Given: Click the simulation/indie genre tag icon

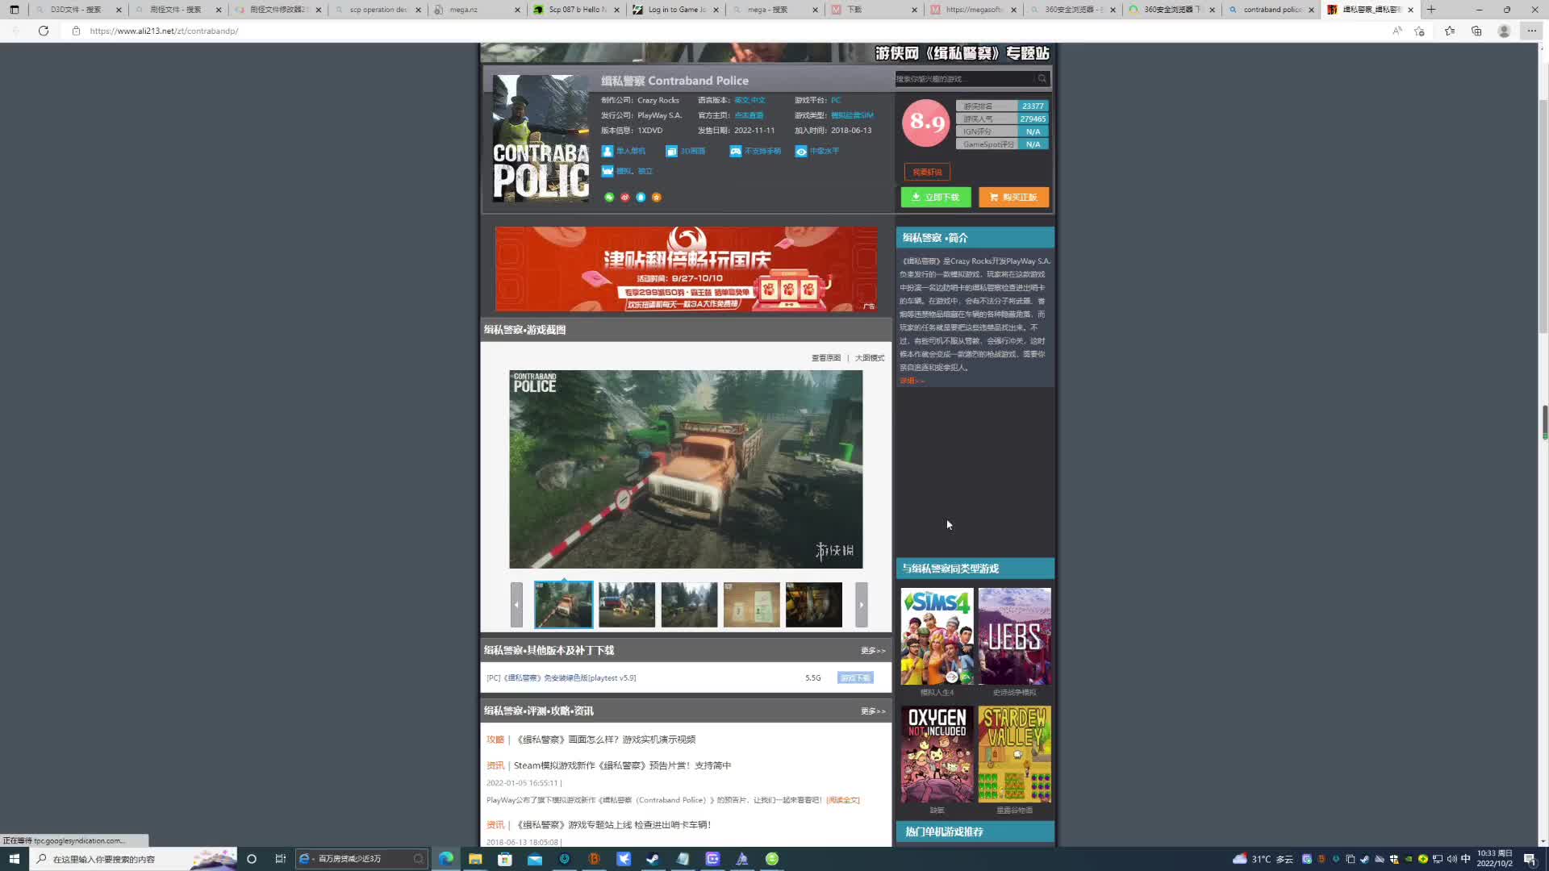Looking at the screenshot, I should (x=607, y=171).
